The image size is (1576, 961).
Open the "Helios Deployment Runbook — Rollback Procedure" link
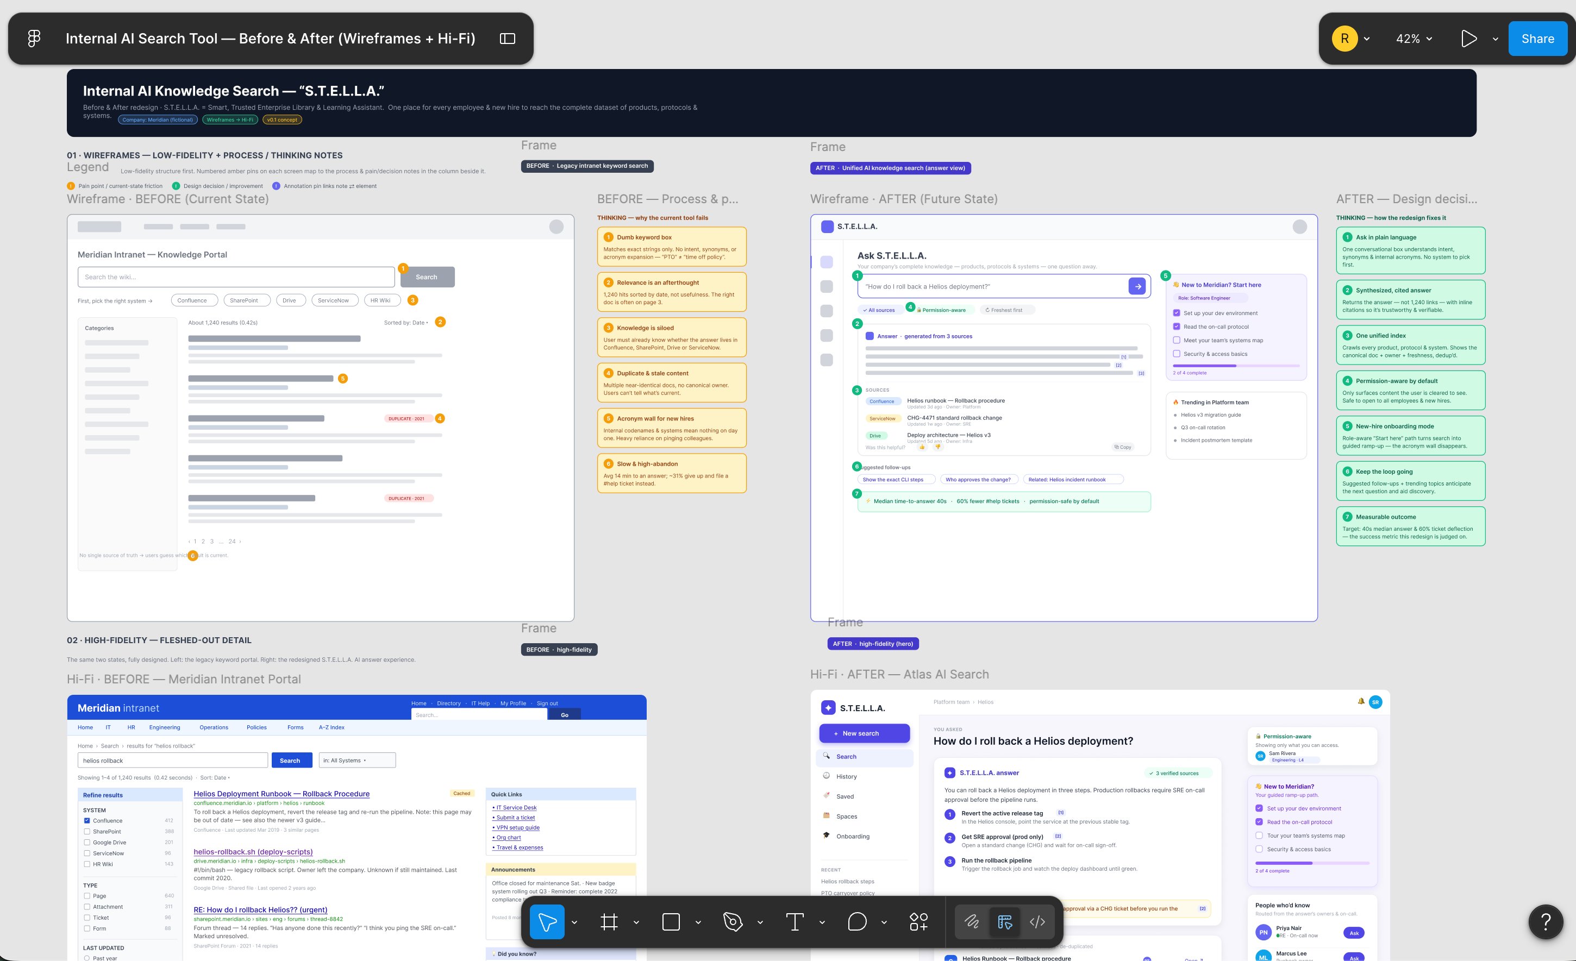[x=282, y=794]
